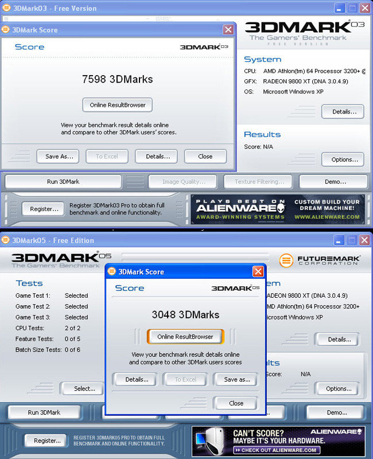Viewport: 373px width, 459px height.
Task: Minimize the 3DMark03 main window
Action: [340, 8]
